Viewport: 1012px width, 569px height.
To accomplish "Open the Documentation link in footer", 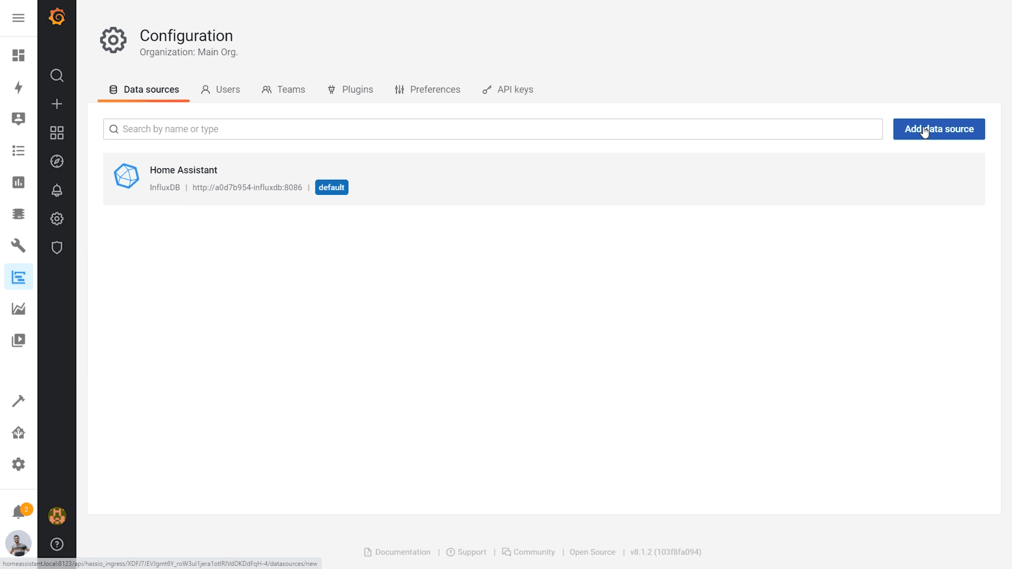I will (403, 552).
